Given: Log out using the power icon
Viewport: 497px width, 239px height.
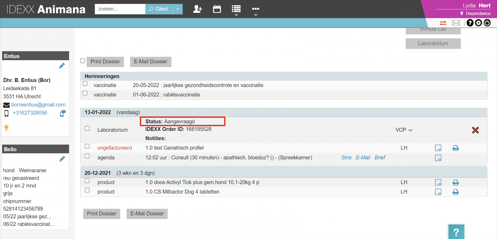Looking at the screenshot, I should pyautogui.click(x=487, y=23).
